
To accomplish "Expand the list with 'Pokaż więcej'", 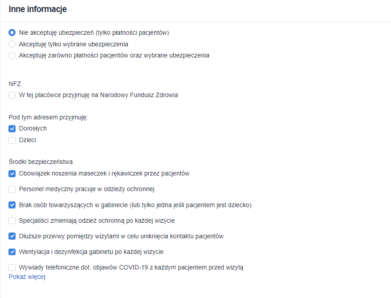I will click(x=27, y=277).
